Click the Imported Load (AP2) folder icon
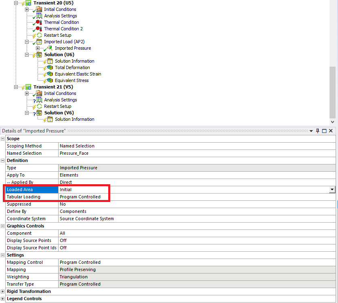Viewport: 338px width, 303px height. point(39,42)
